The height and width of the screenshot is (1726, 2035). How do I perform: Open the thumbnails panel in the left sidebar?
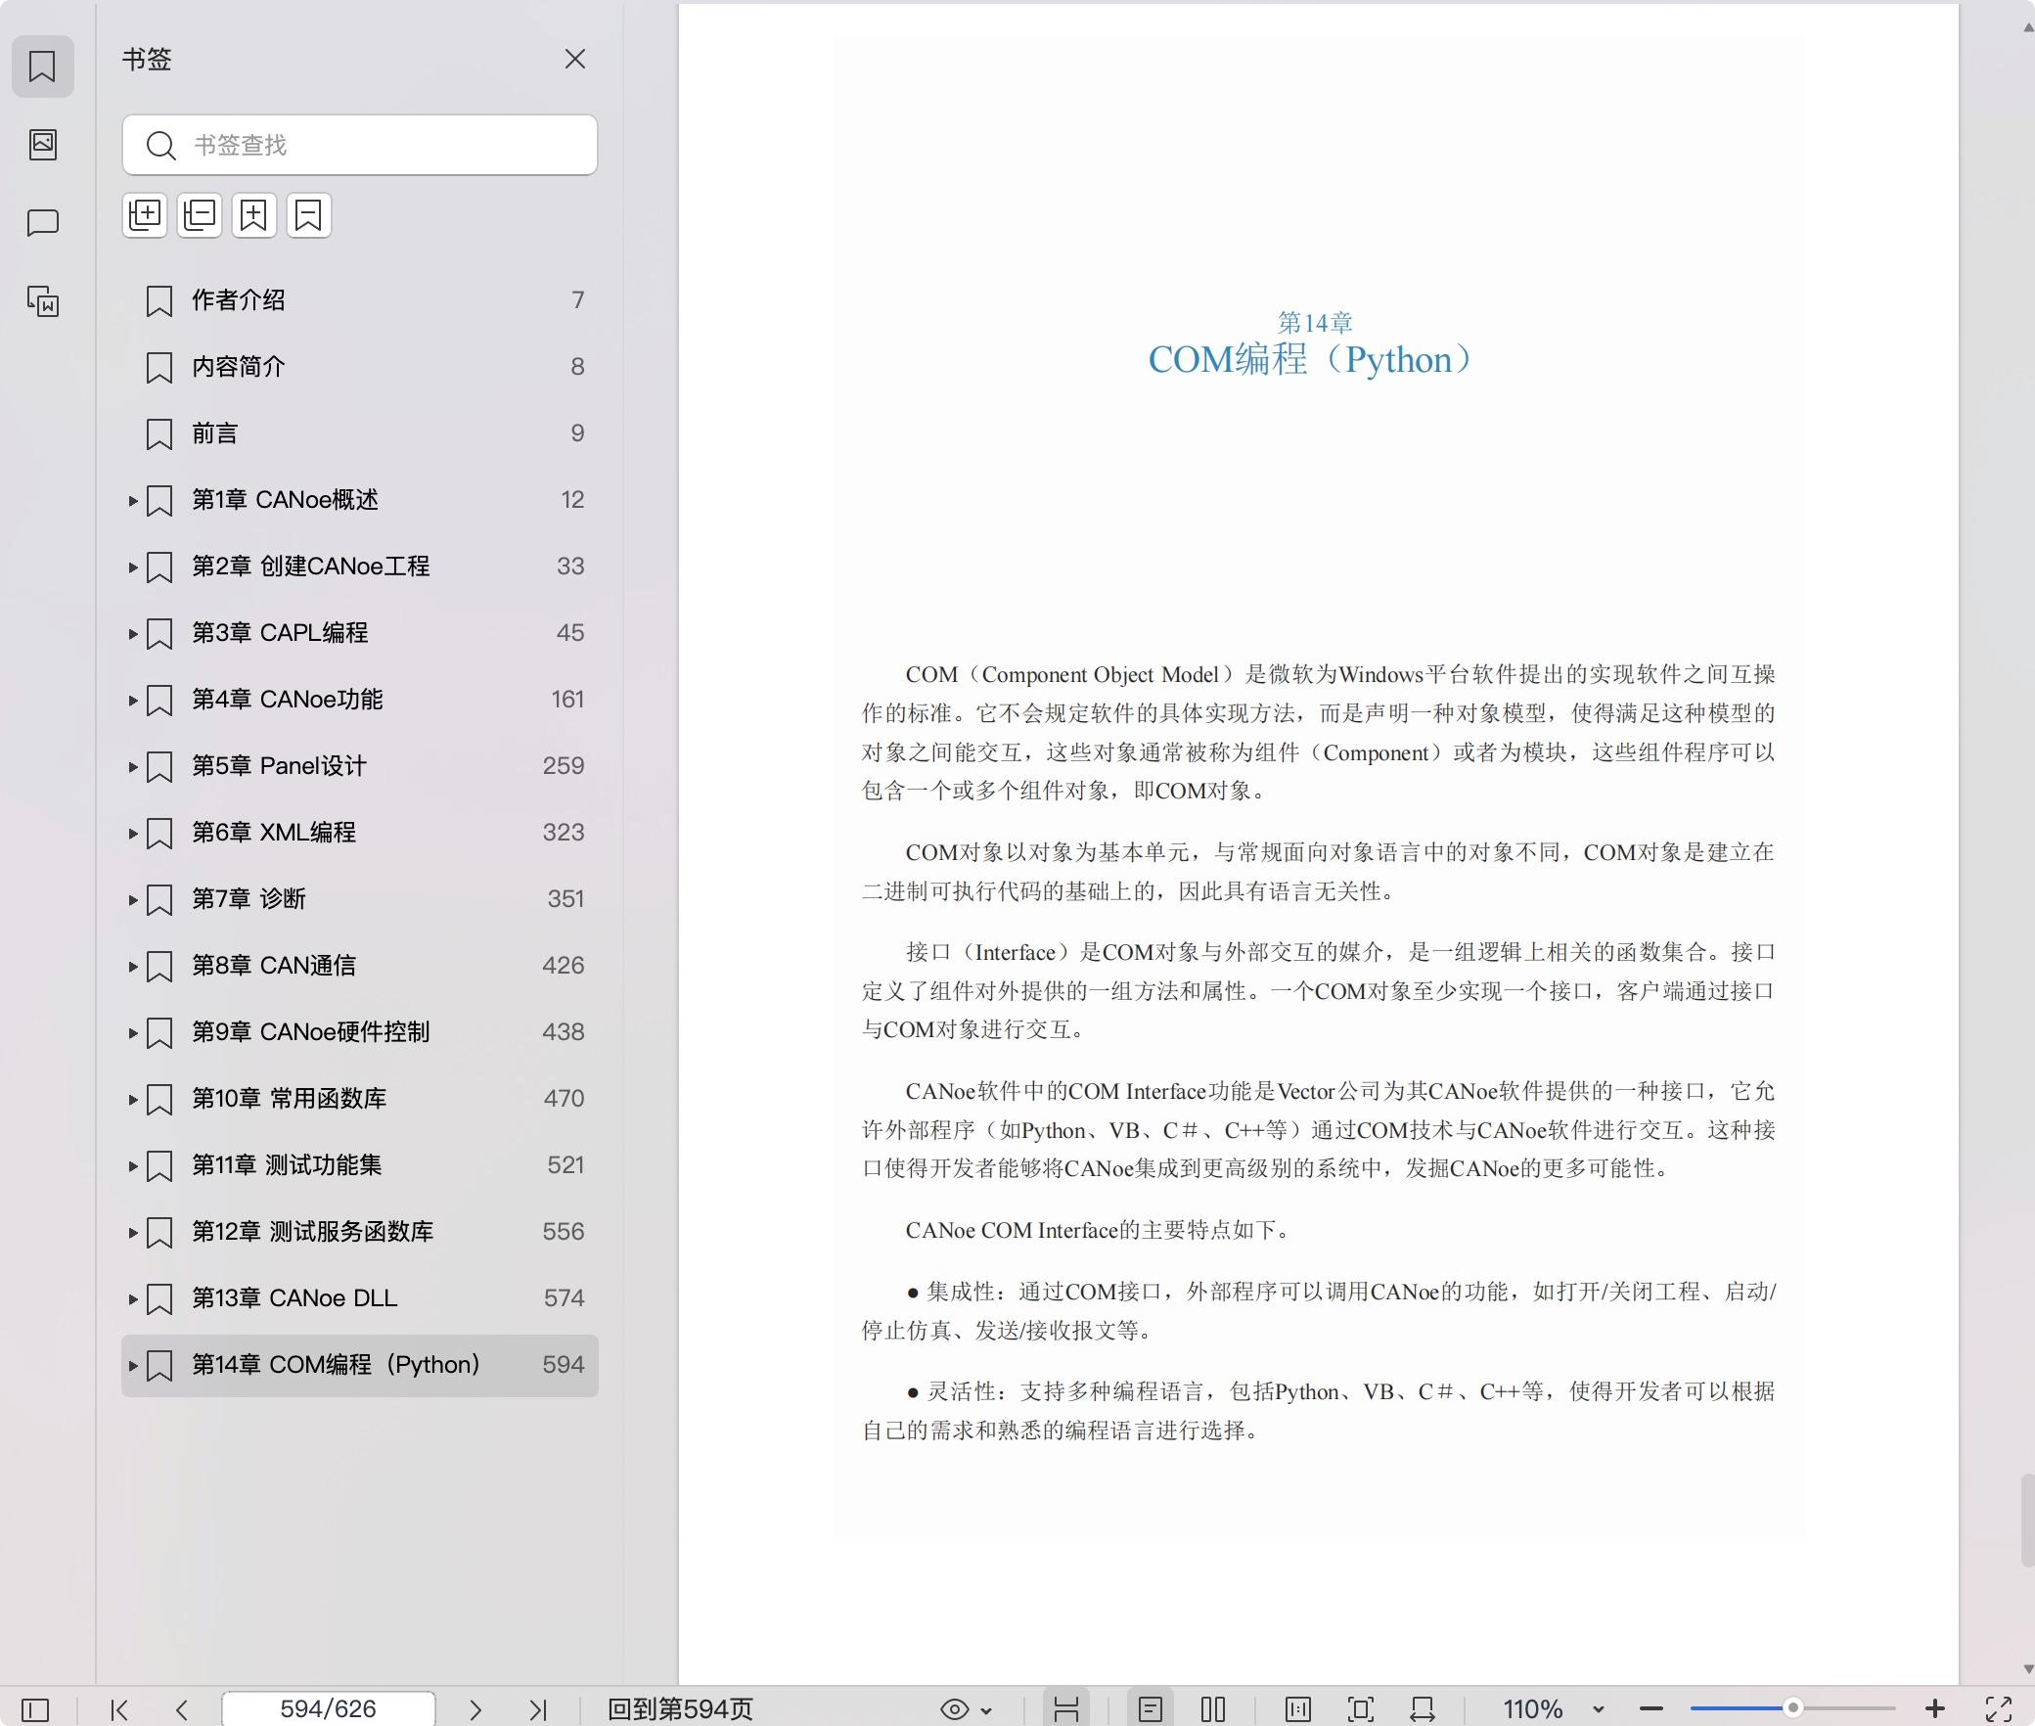pos(42,145)
